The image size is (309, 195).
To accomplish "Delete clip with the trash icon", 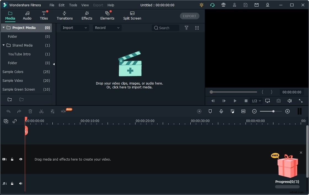I will tap(30, 111).
